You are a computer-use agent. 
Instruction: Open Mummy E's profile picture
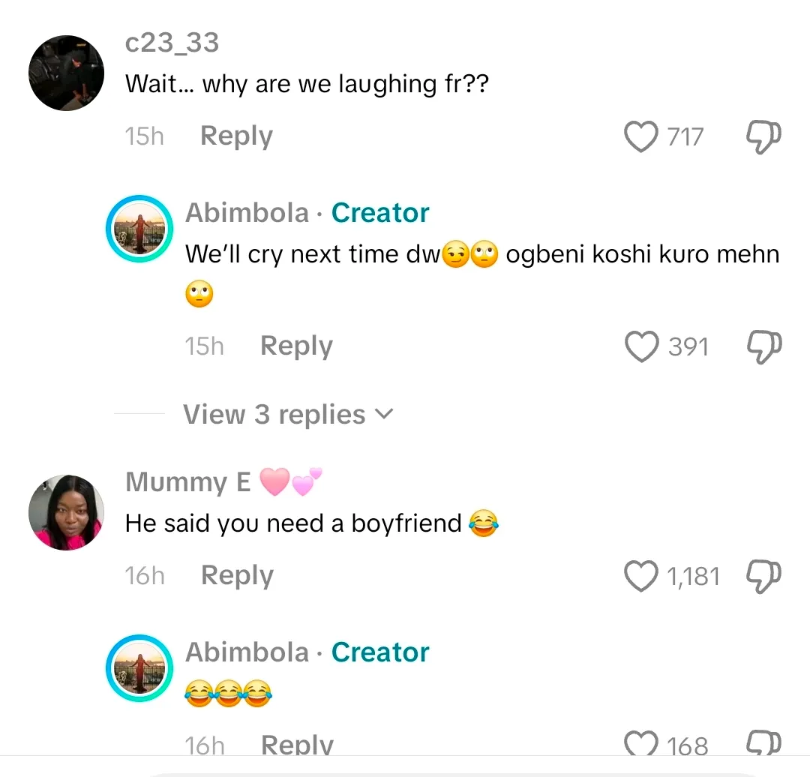coord(66,512)
